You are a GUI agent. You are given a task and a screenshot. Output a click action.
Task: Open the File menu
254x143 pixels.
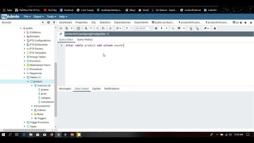[27, 17]
